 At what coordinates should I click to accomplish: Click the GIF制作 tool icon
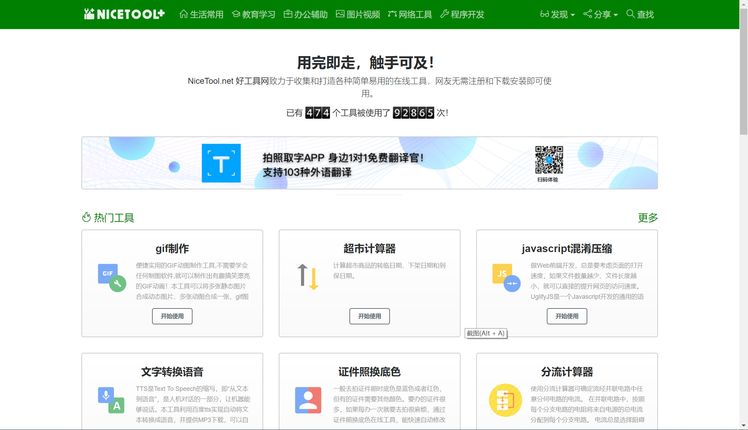tap(112, 278)
